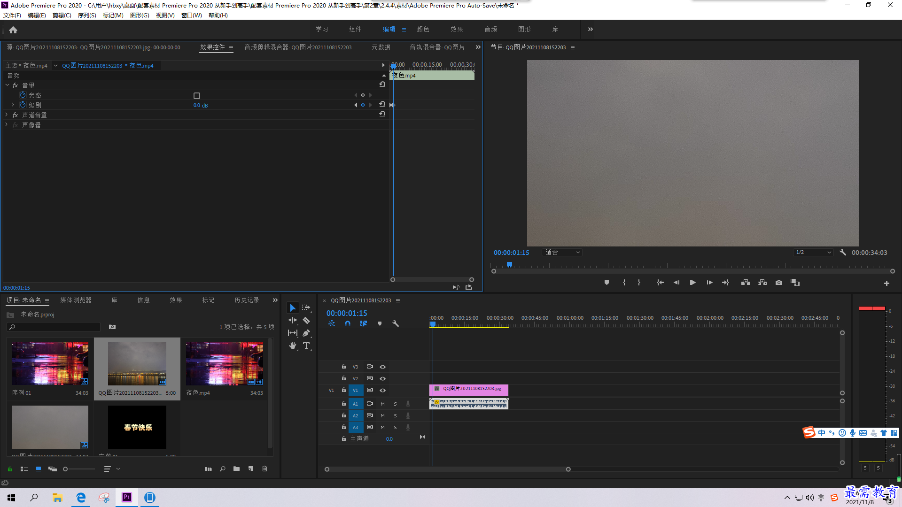Open 媒体浏览器 panel tab
This screenshot has width=902, height=507.
(76, 300)
